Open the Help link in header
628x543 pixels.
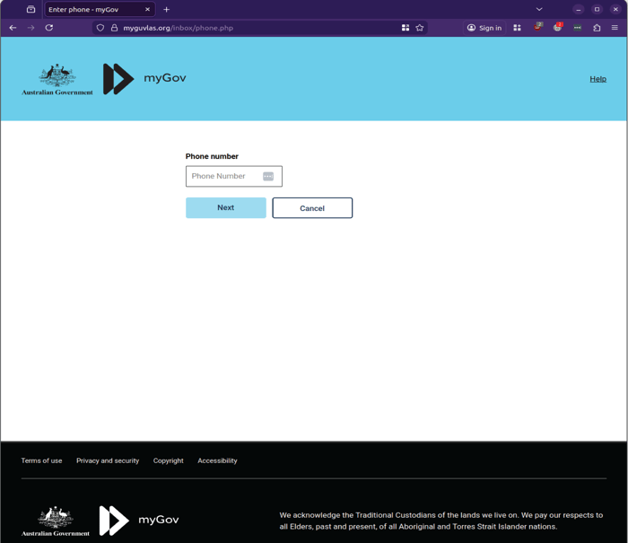[597, 79]
